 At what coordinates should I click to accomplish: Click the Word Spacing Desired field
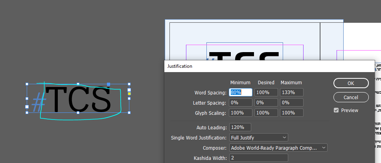click(x=266, y=92)
